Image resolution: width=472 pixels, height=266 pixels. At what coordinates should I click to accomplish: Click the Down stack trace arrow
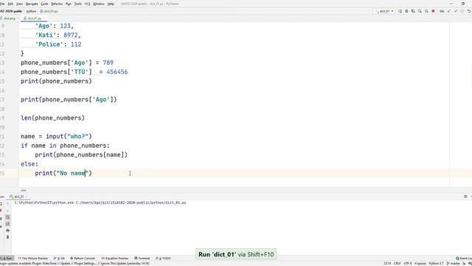coord(8,211)
